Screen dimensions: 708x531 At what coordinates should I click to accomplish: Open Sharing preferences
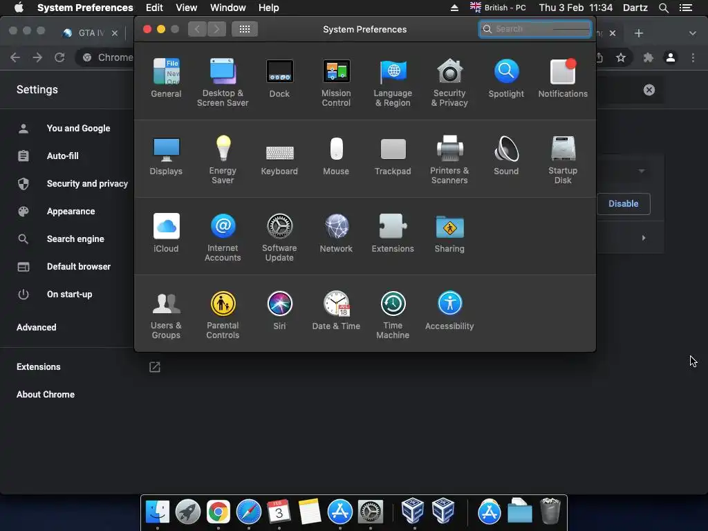pos(449,233)
